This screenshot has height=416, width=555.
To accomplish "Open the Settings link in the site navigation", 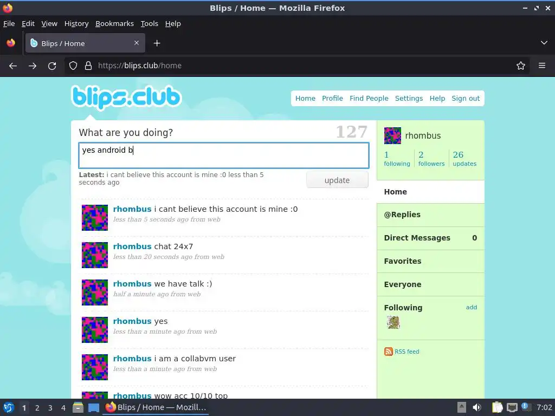I will (409, 99).
